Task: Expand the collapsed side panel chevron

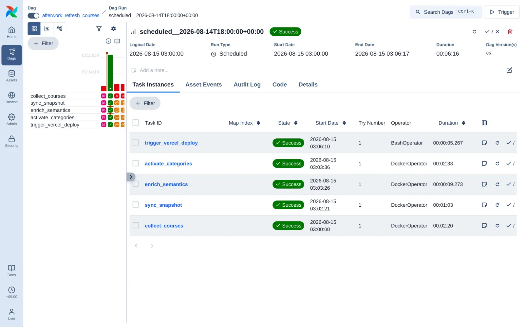Action: tap(131, 177)
